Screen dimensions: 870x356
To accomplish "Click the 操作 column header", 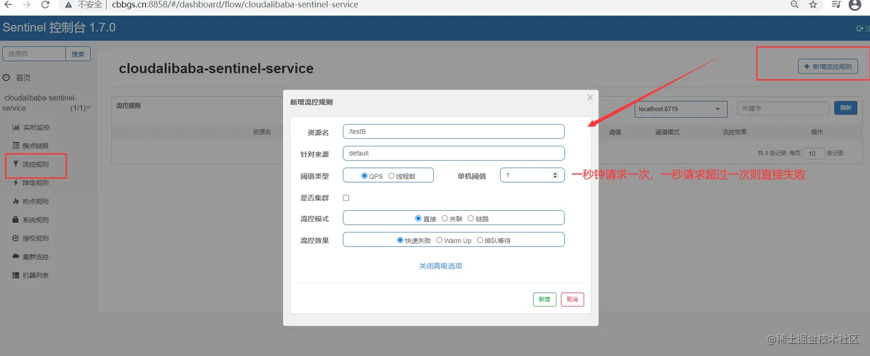I will tap(817, 132).
